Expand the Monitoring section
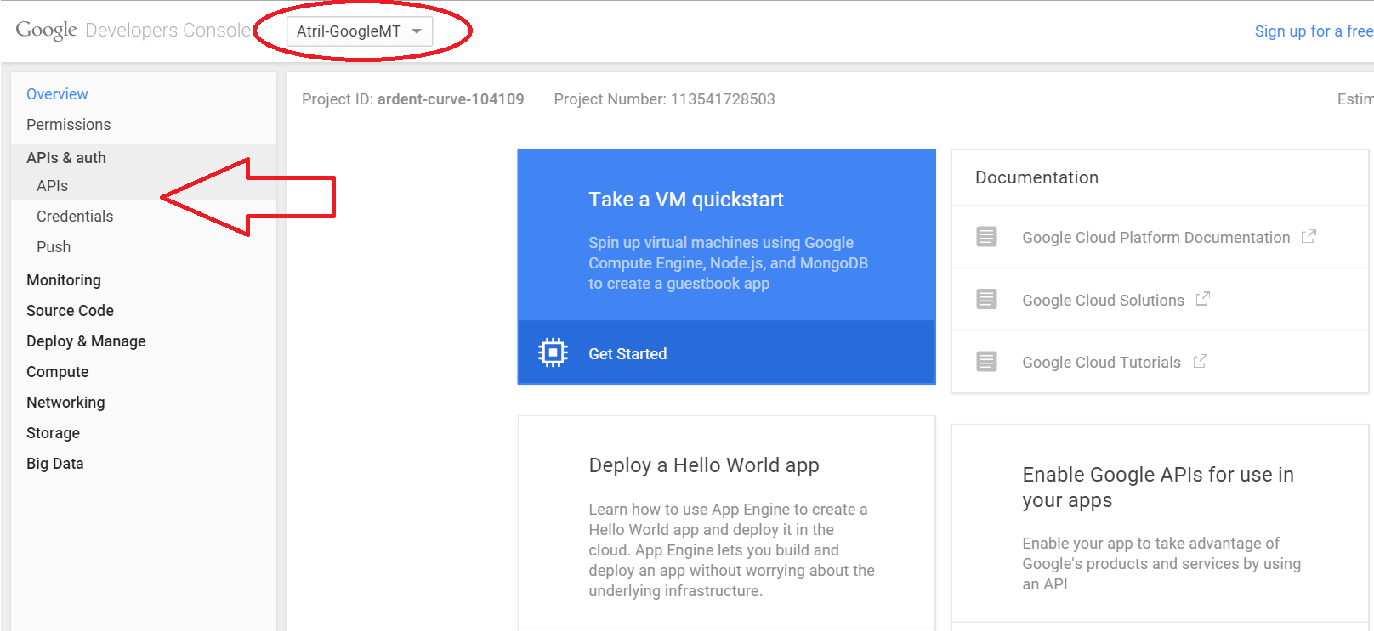This screenshot has height=631, width=1374. click(x=64, y=280)
